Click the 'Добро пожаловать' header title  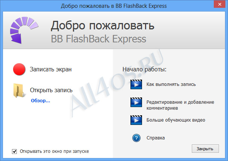102,26
